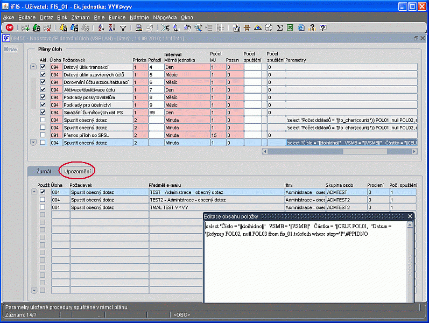
Task: Sort descending with the Z-A icon
Action: pos(112,27)
